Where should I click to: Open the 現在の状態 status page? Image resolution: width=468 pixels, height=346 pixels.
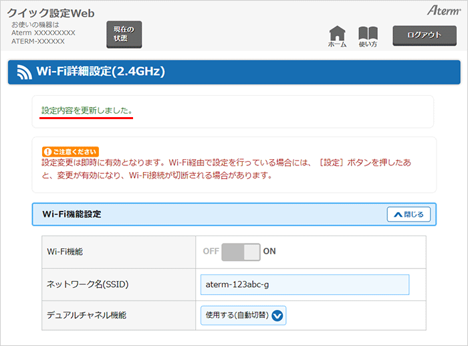[124, 34]
